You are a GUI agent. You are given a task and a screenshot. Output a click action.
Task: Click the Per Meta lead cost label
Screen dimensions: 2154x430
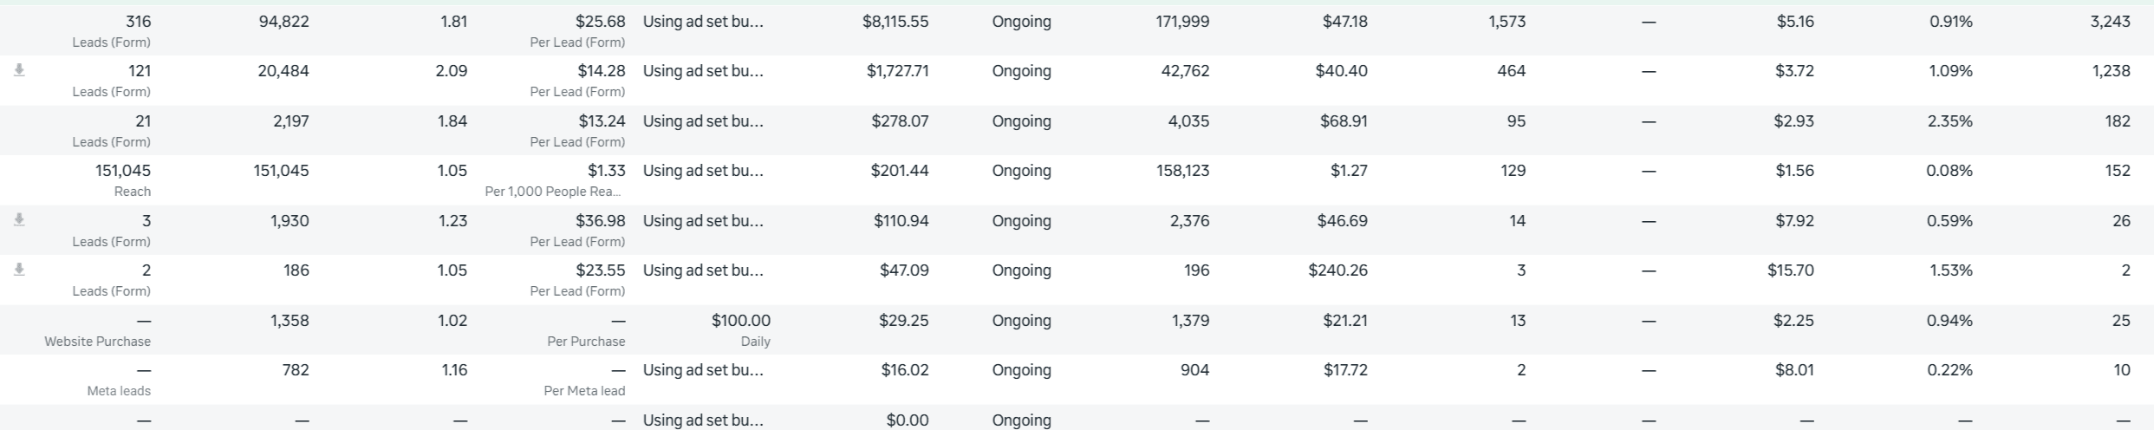(584, 391)
